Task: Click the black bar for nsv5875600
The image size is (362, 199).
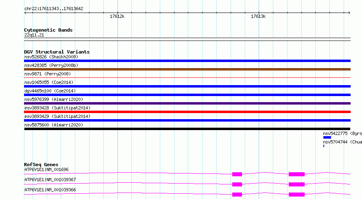Action: point(187,129)
